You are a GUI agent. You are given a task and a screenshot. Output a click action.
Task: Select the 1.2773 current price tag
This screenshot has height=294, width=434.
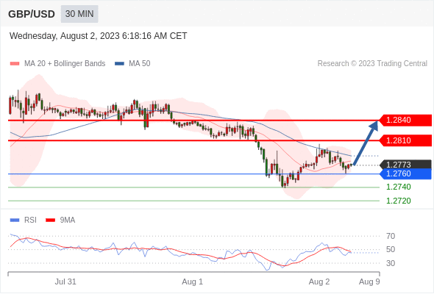point(405,165)
